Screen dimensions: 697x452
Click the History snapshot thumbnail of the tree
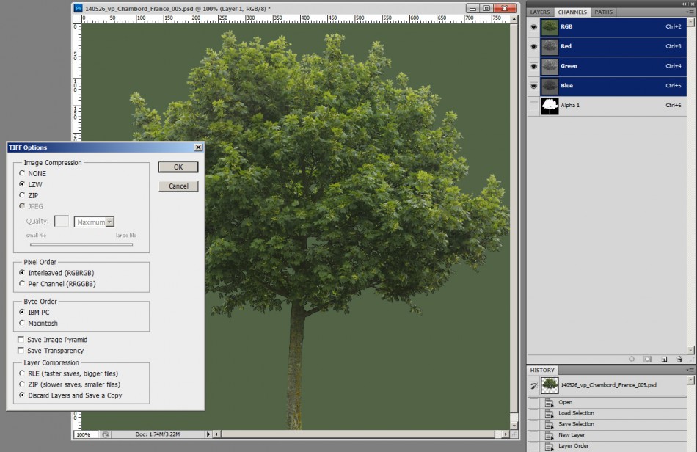[550, 384]
